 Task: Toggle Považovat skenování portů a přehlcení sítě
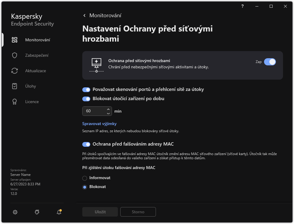click(86, 89)
